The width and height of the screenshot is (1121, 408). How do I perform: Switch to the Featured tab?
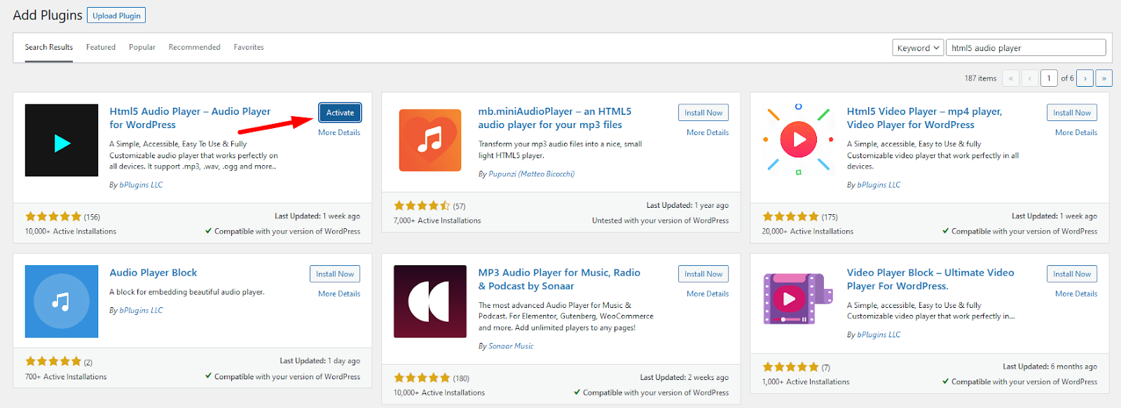tap(101, 48)
